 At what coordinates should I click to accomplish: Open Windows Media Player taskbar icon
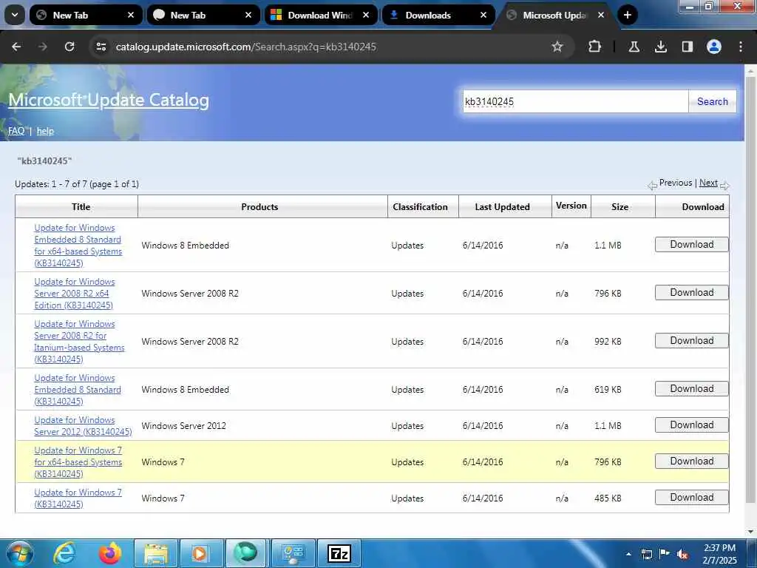[200, 553]
